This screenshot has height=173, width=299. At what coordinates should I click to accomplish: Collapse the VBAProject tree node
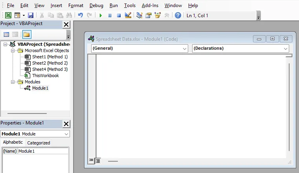[5, 44]
